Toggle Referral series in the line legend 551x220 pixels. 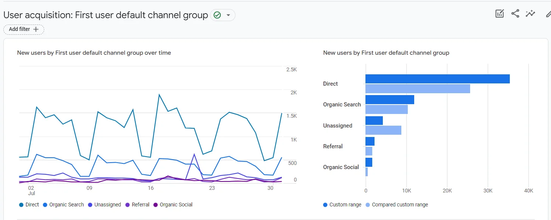[x=138, y=205]
